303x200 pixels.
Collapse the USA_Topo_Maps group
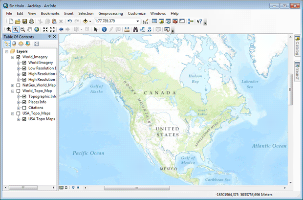point(13,114)
